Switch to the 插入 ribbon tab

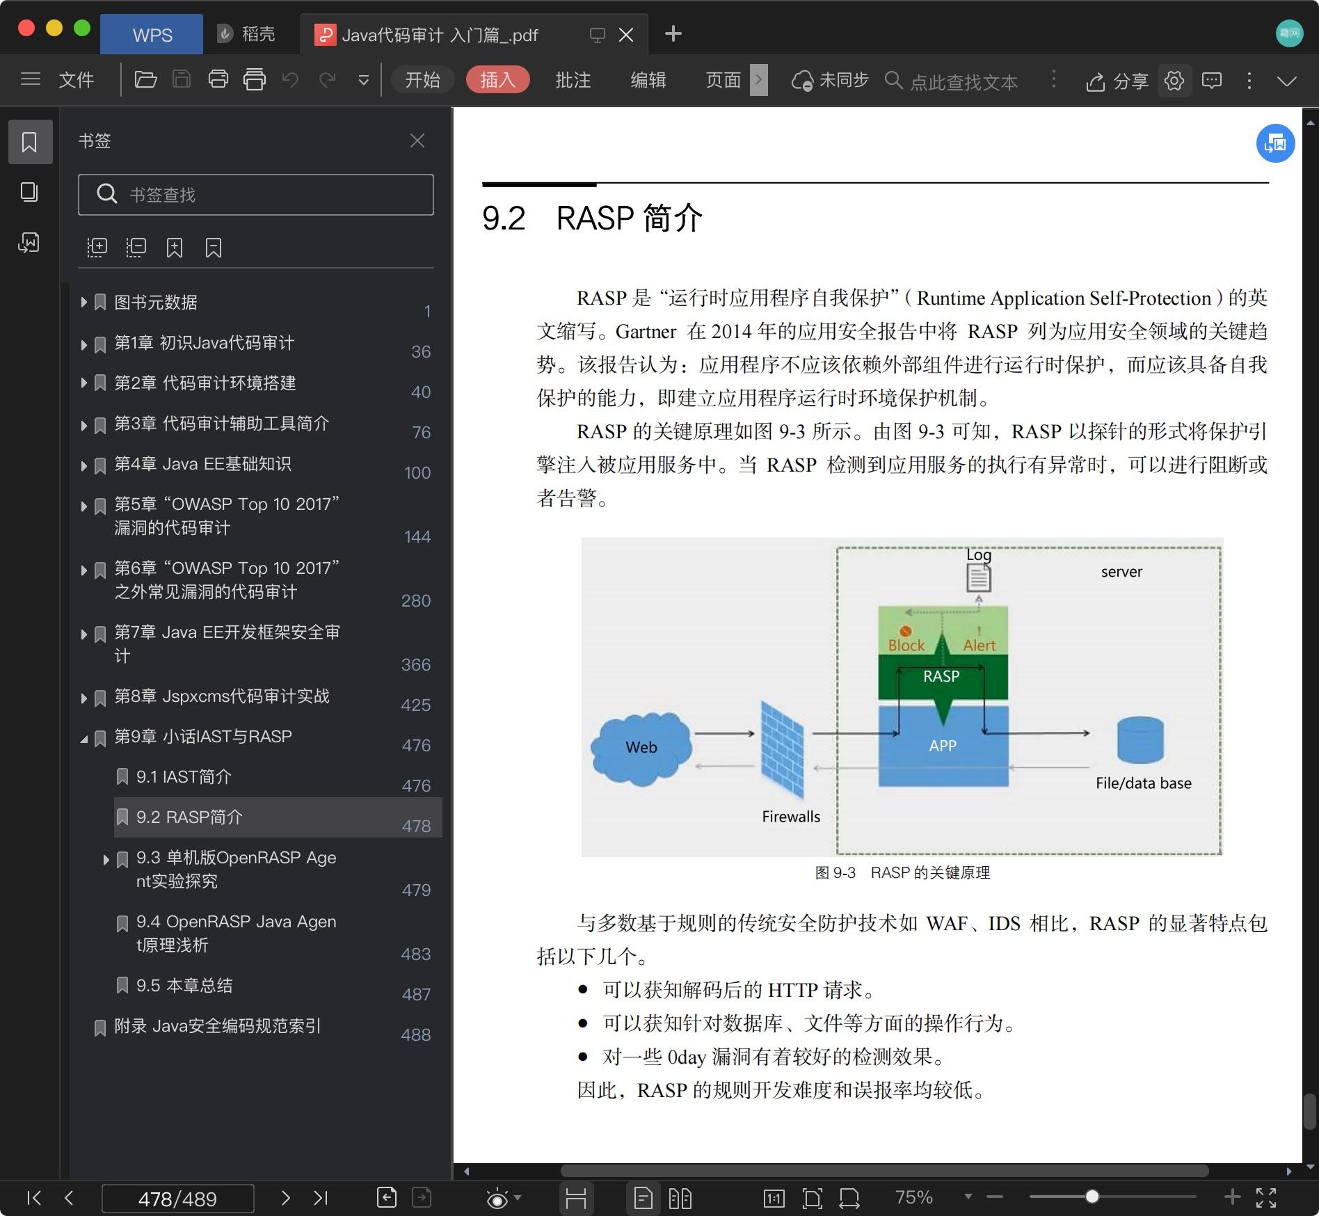tap(497, 79)
